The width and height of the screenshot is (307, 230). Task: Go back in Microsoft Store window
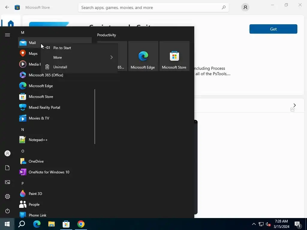pos(7,7)
